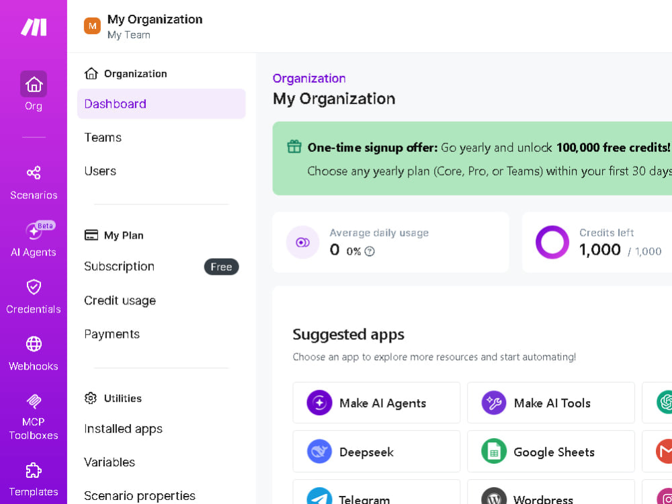The image size is (672, 504).
Task: Click the Beta badge on AI Agents
Action: (x=45, y=226)
